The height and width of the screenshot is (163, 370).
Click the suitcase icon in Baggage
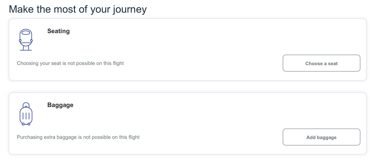(x=26, y=114)
